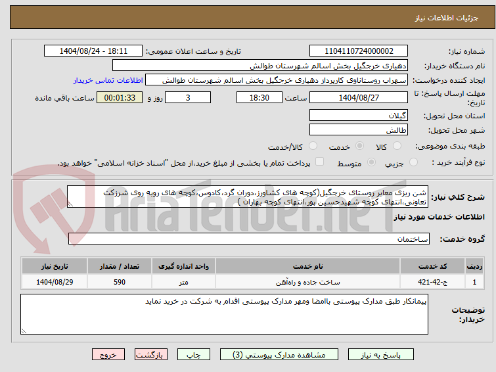Select the خدمت radio button
This screenshot has width=496, height=372.
coord(359,146)
